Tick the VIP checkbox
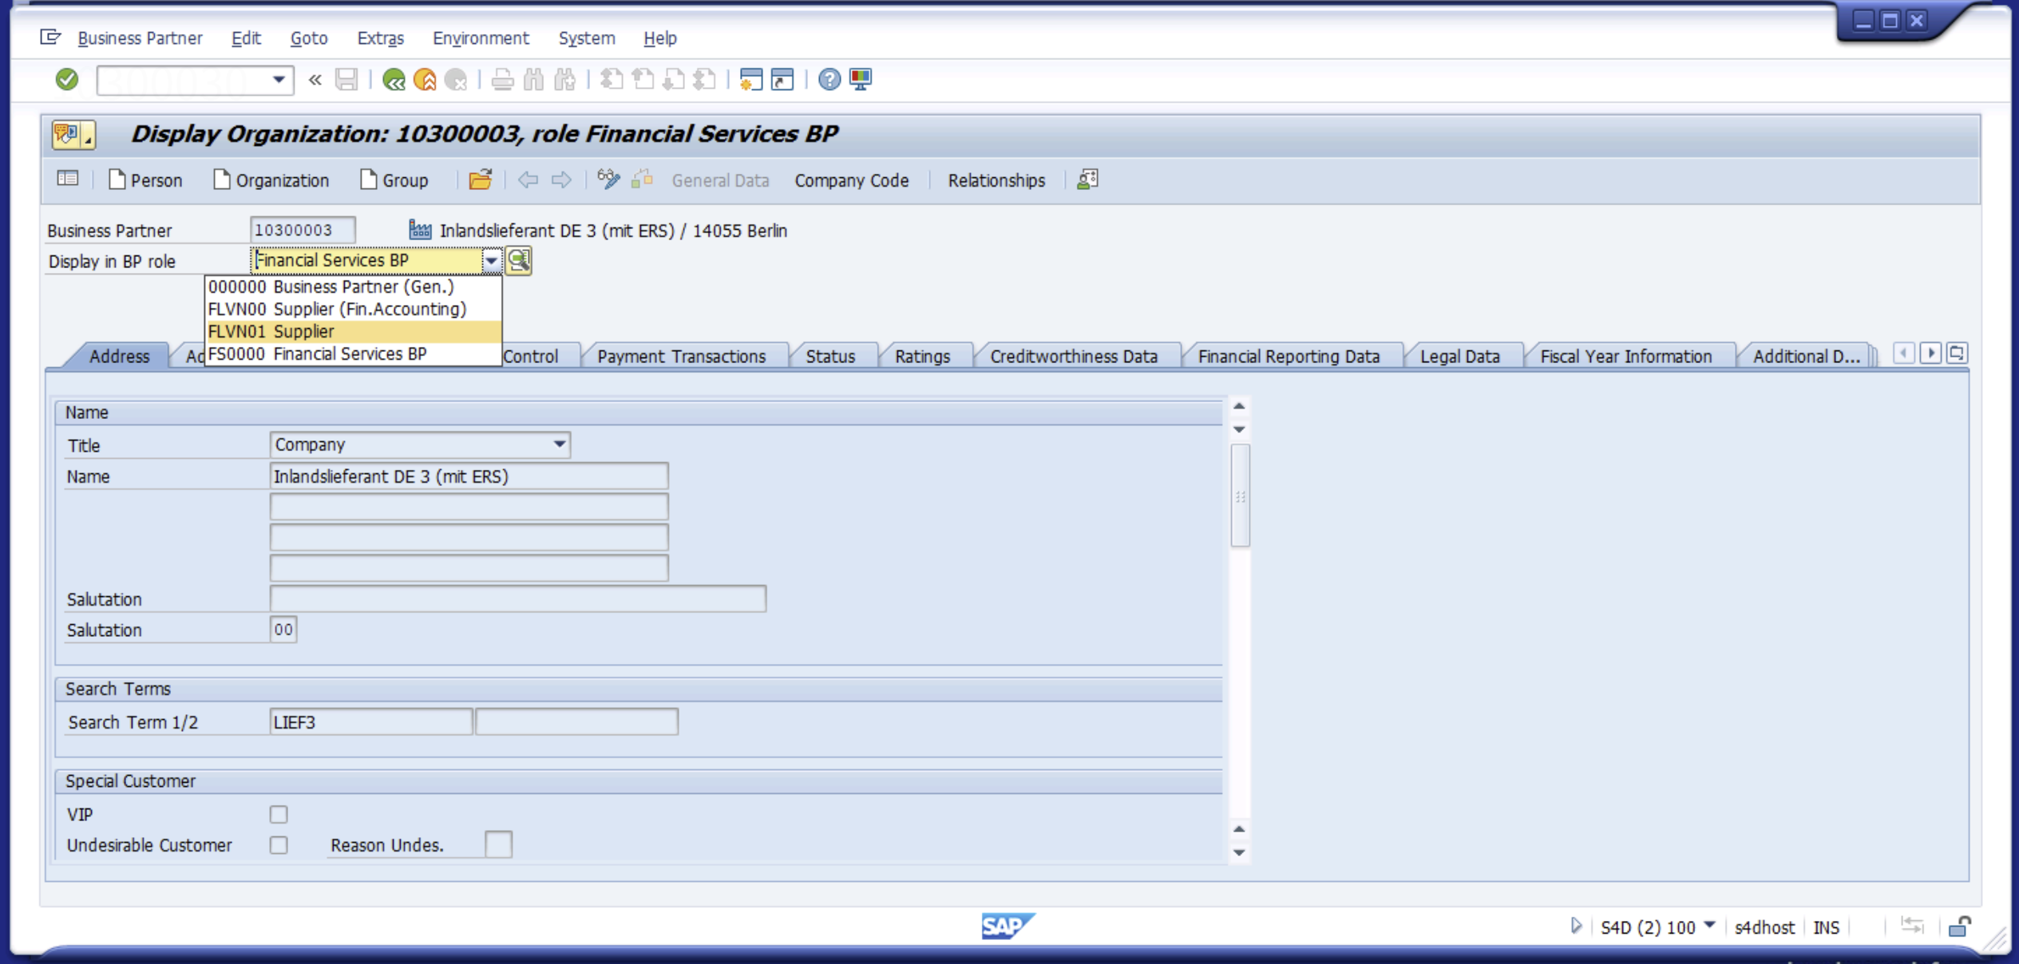2019x964 pixels. [x=279, y=814]
